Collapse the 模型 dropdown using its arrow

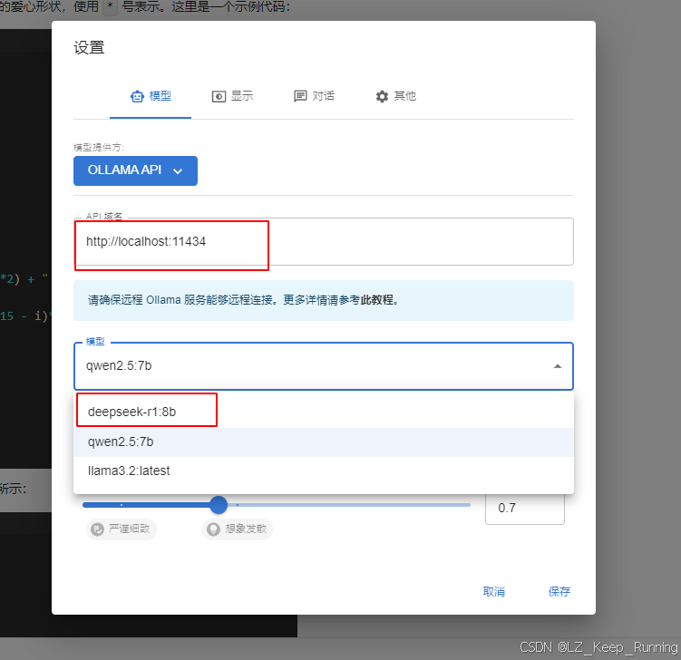coord(557,366)
